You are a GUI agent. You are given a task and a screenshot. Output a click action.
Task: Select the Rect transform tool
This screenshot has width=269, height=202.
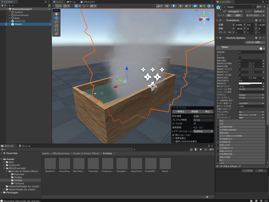[x=57, y=30]
